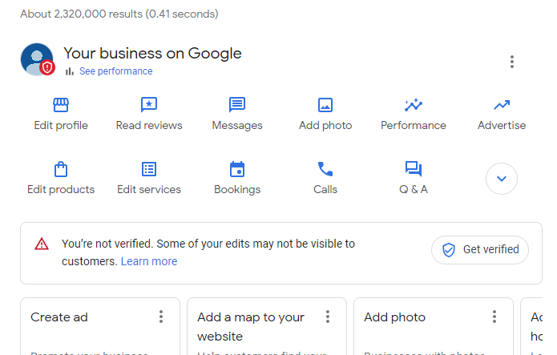Click the Learn more link

[x=149, y=261]
